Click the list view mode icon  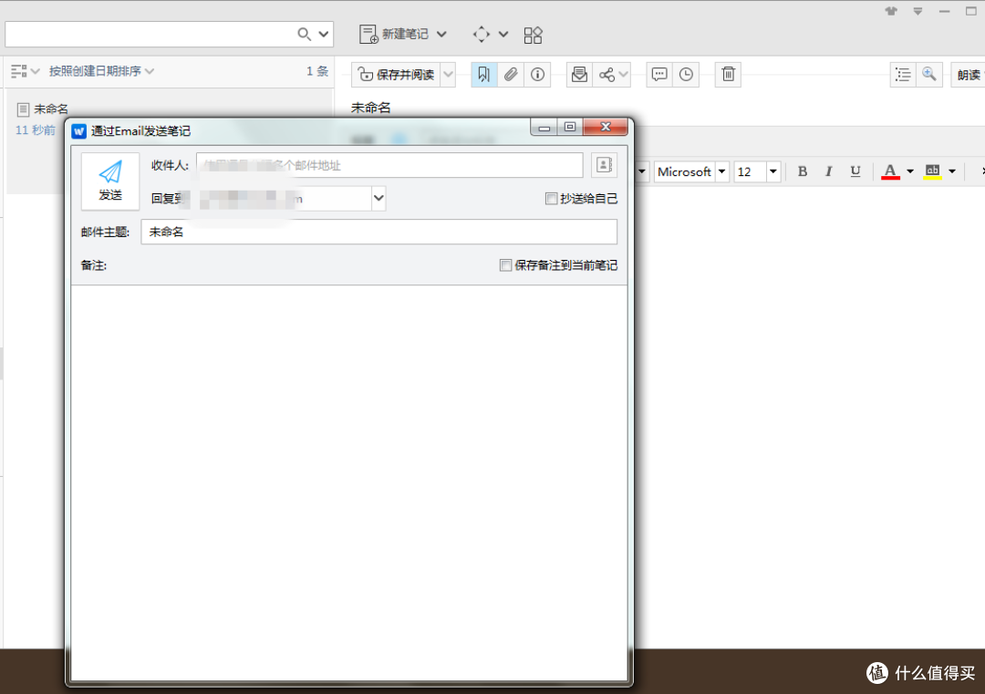19,72
